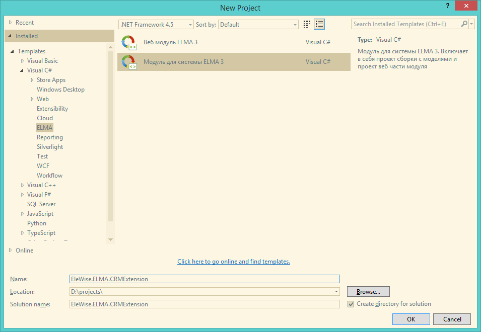The height and width of the screenshot is (332, 481).
Task: Expand the Visual F# node
Action: coord(22,195)
